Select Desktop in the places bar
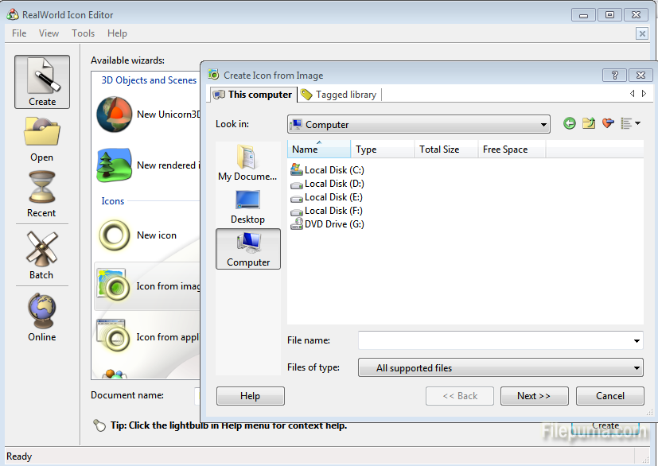The image size is (658, 466). 247,207
